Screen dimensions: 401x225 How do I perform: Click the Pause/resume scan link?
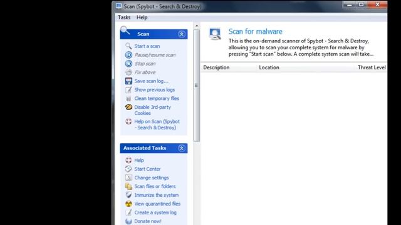pos(155,55)
